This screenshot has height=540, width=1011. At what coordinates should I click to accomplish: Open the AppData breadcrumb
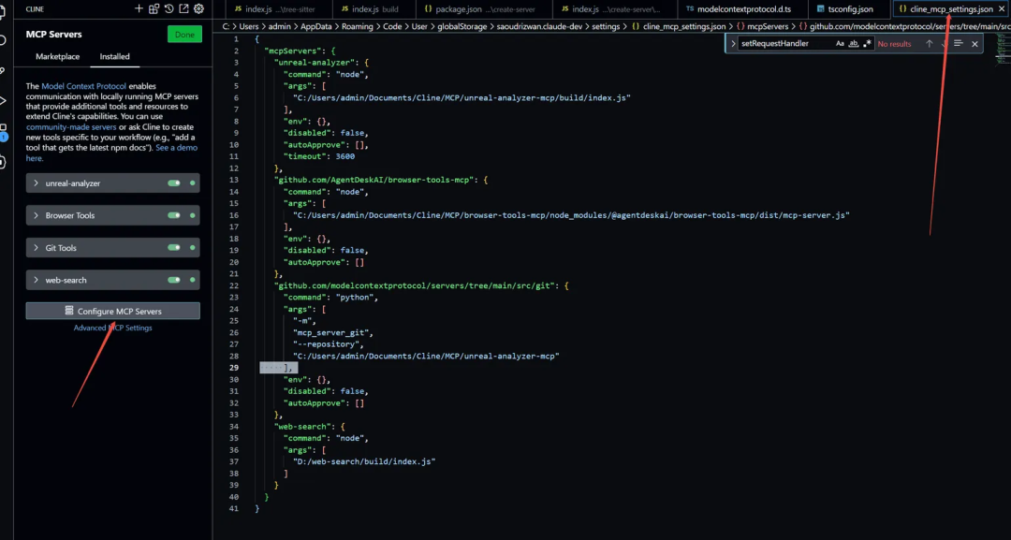point(316,26)
